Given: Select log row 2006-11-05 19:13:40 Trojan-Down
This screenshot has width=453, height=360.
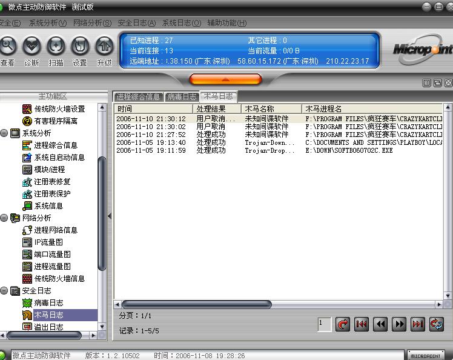Looking at the screenshot, I should [279, 142].
